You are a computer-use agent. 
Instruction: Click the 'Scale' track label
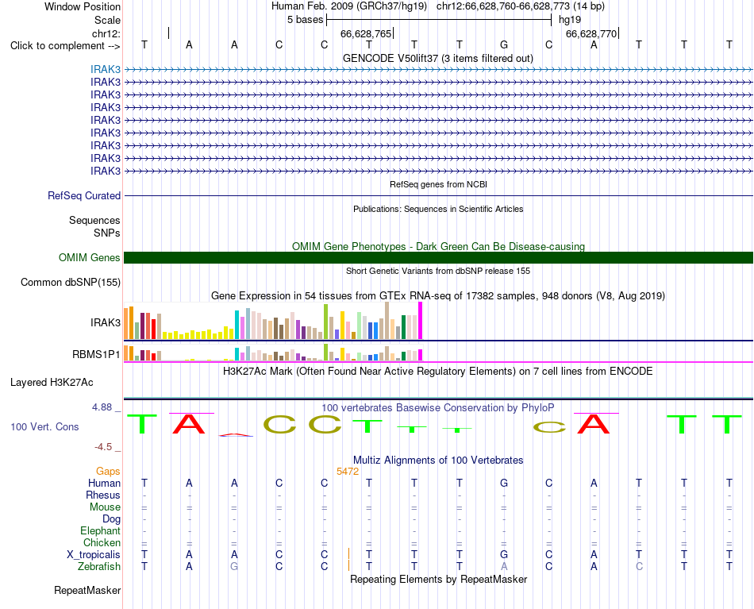(107, 20)
